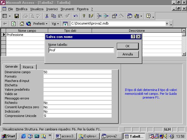Open the Visualizza menu

(x=37, y=9)
